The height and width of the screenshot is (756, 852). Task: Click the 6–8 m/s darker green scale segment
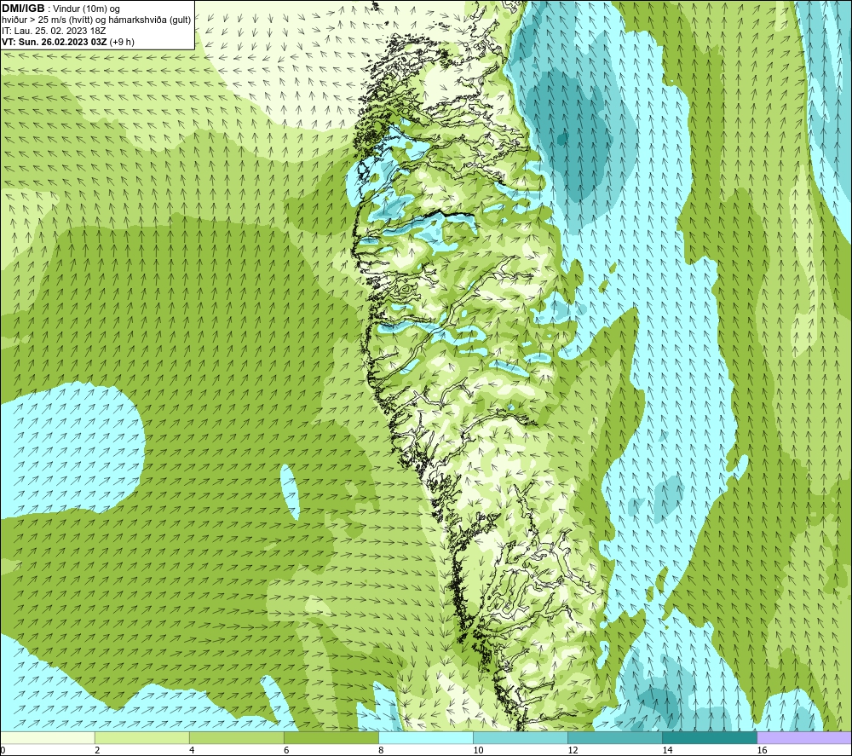[x=331, y=737]
